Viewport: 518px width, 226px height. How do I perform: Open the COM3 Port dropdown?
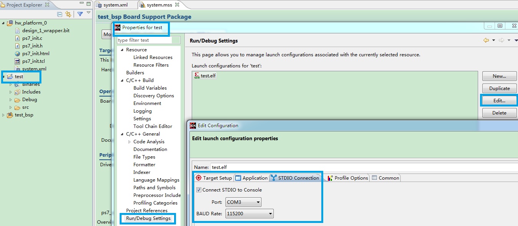pos(243,202)
